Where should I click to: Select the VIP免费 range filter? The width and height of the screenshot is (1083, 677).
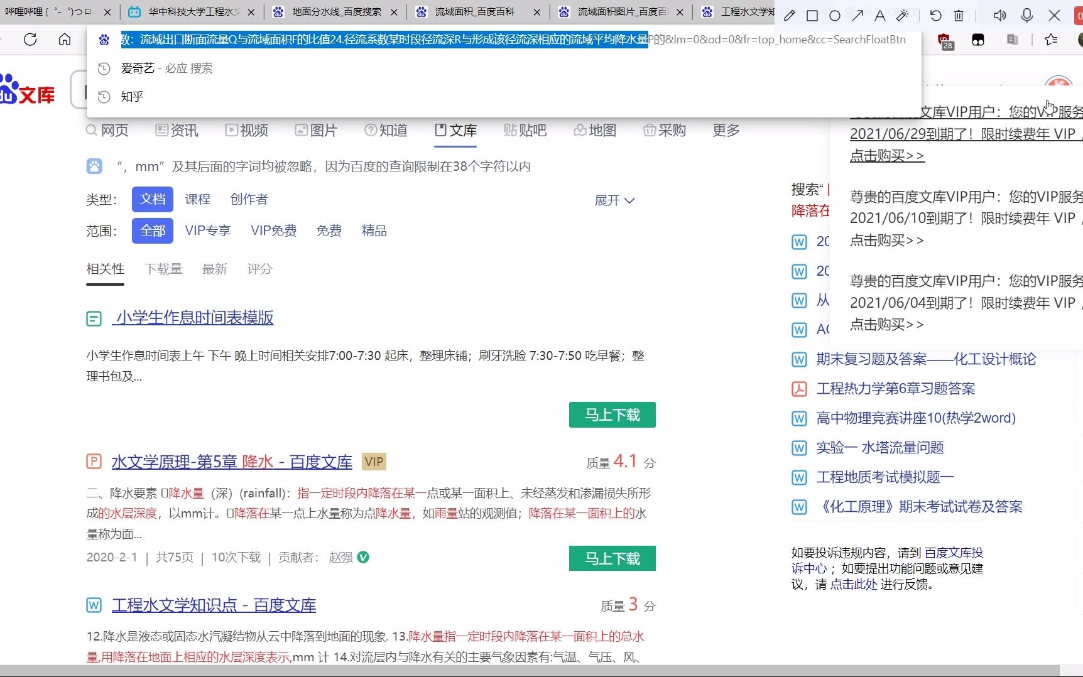click(274, 230)
